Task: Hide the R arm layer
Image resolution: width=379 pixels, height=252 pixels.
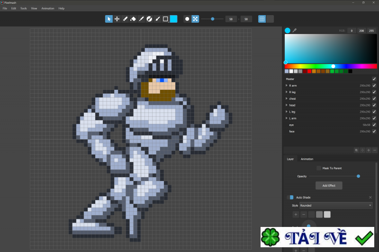Action: click(374, 86)
